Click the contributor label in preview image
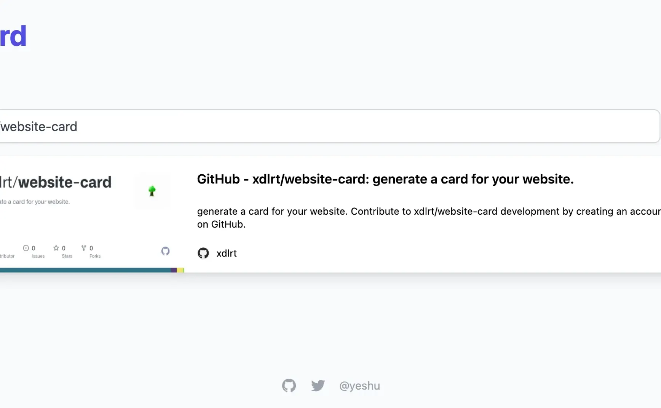Image resolution: width=661 pixels, height=408 pixels. (7, 256)
